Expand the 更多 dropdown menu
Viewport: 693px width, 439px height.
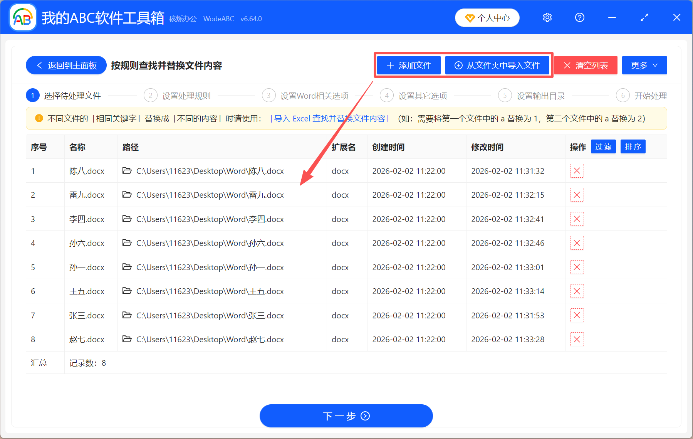coord(644,65)
